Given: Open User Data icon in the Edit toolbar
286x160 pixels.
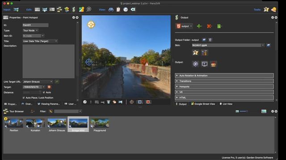Looking at the screenshot, I should (52, 9).
